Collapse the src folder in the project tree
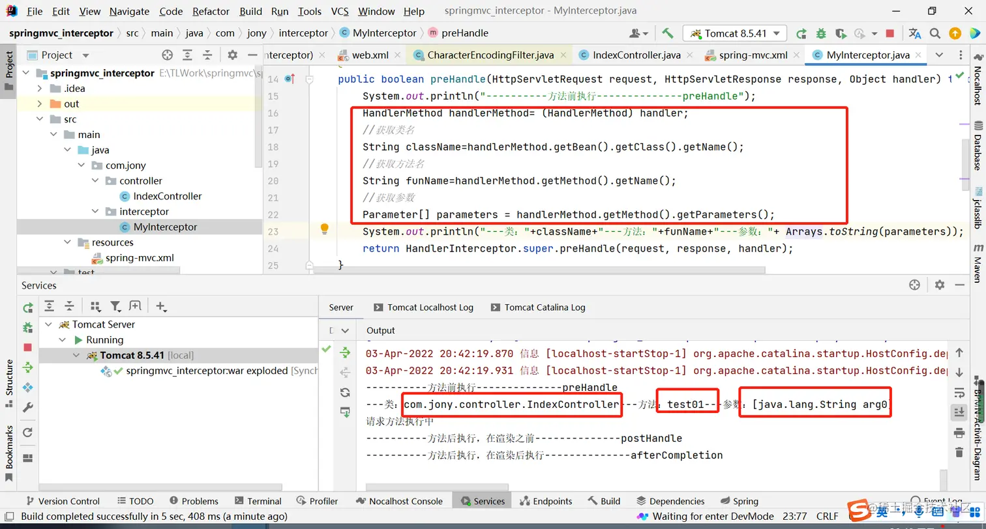 coord(40,119)
